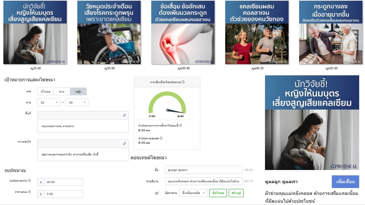Select the หญิง gender option
The width and height of the screenshot is (365, 205).
[78, 92]
